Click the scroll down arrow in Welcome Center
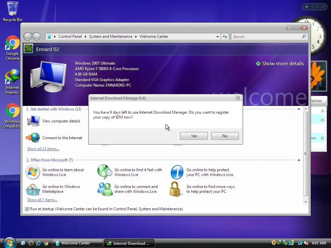 [306, 202]
